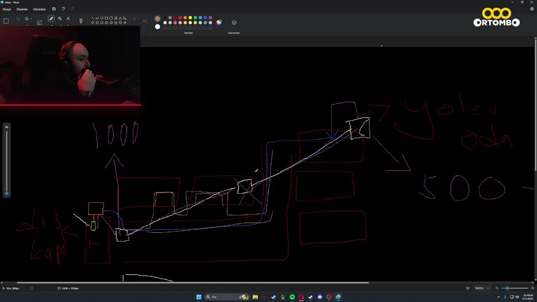Open File Explorer from the taskbar
537x302 pixels.
pyautogui.click(x=255, y=297)
